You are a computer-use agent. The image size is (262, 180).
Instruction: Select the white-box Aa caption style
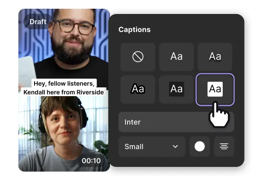click(215, 89)
